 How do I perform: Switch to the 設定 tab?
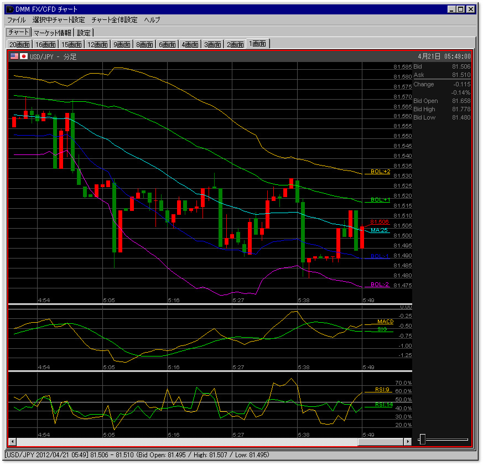coord(84,33)
